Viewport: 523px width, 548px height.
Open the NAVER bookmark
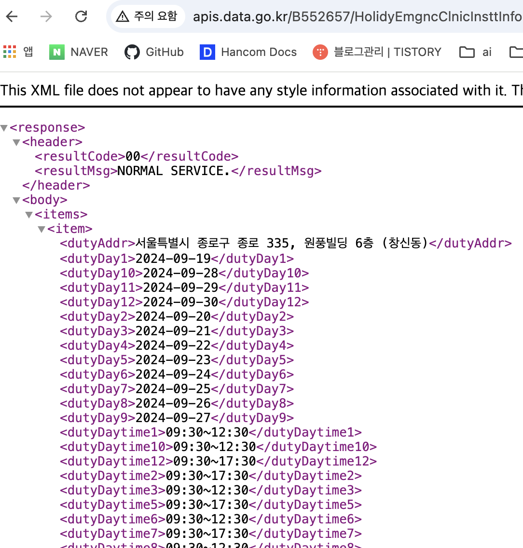point(79,52)
